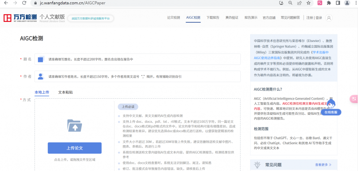Go back with browser back arrow
The width and height of the screenshot is (358, 171).
[x=6, y=3]
